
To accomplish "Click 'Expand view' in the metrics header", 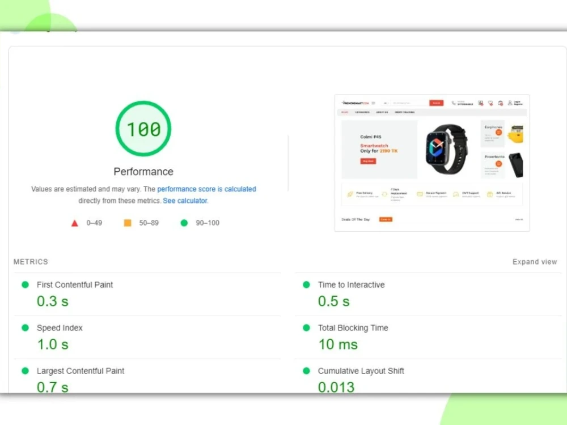I will click(535, 262).
